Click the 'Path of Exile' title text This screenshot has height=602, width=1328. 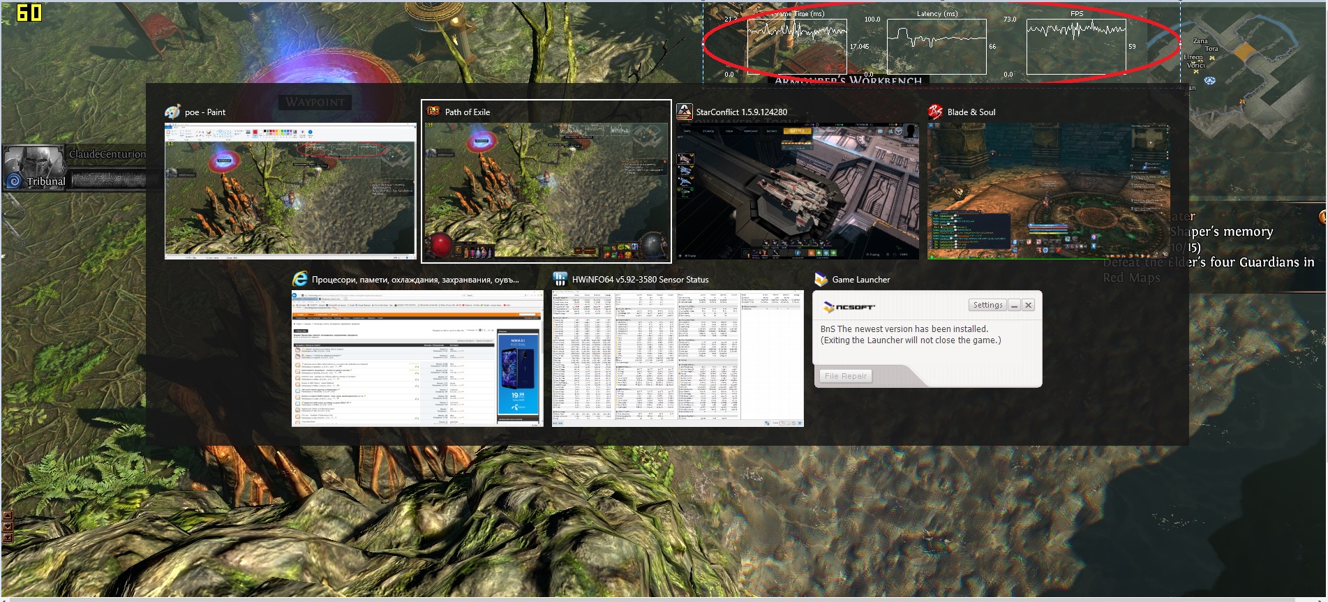point(468,112)
